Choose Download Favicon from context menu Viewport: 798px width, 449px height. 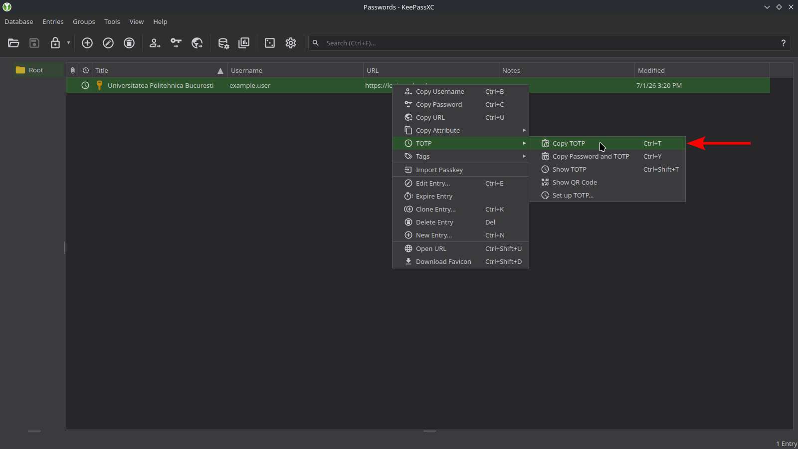click(460, 261)
